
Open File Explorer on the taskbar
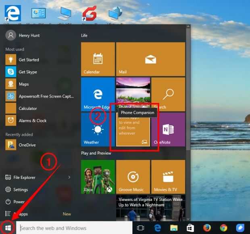174,228
